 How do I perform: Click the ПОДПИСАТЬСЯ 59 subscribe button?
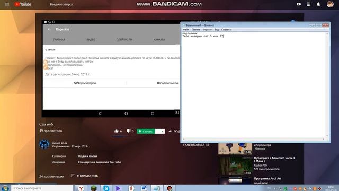[197, 145]
